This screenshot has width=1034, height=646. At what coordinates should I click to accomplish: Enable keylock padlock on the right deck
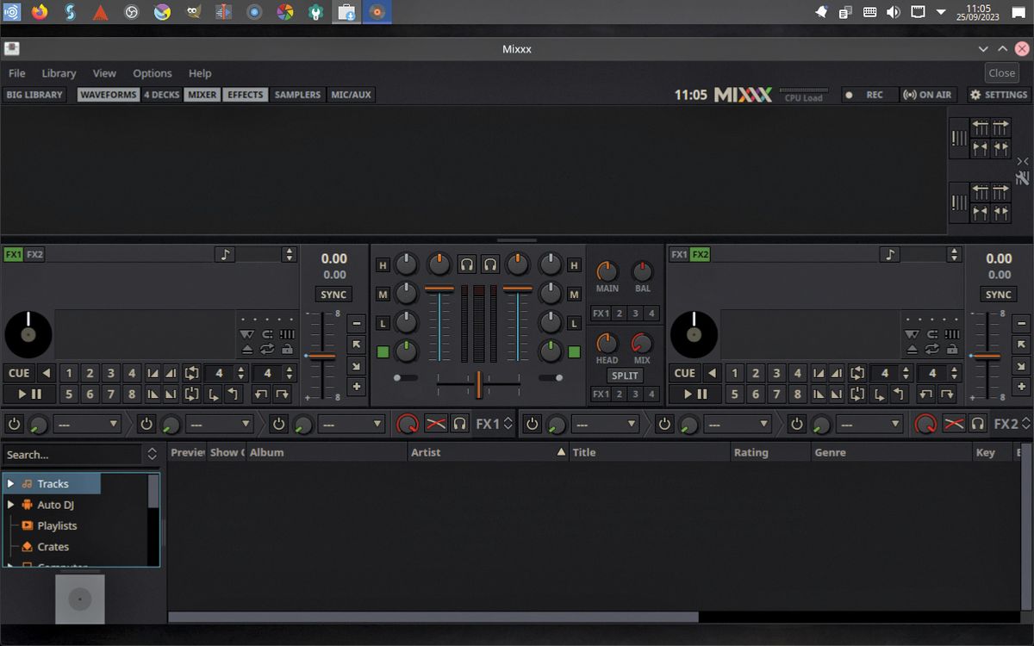coord(952,350)
